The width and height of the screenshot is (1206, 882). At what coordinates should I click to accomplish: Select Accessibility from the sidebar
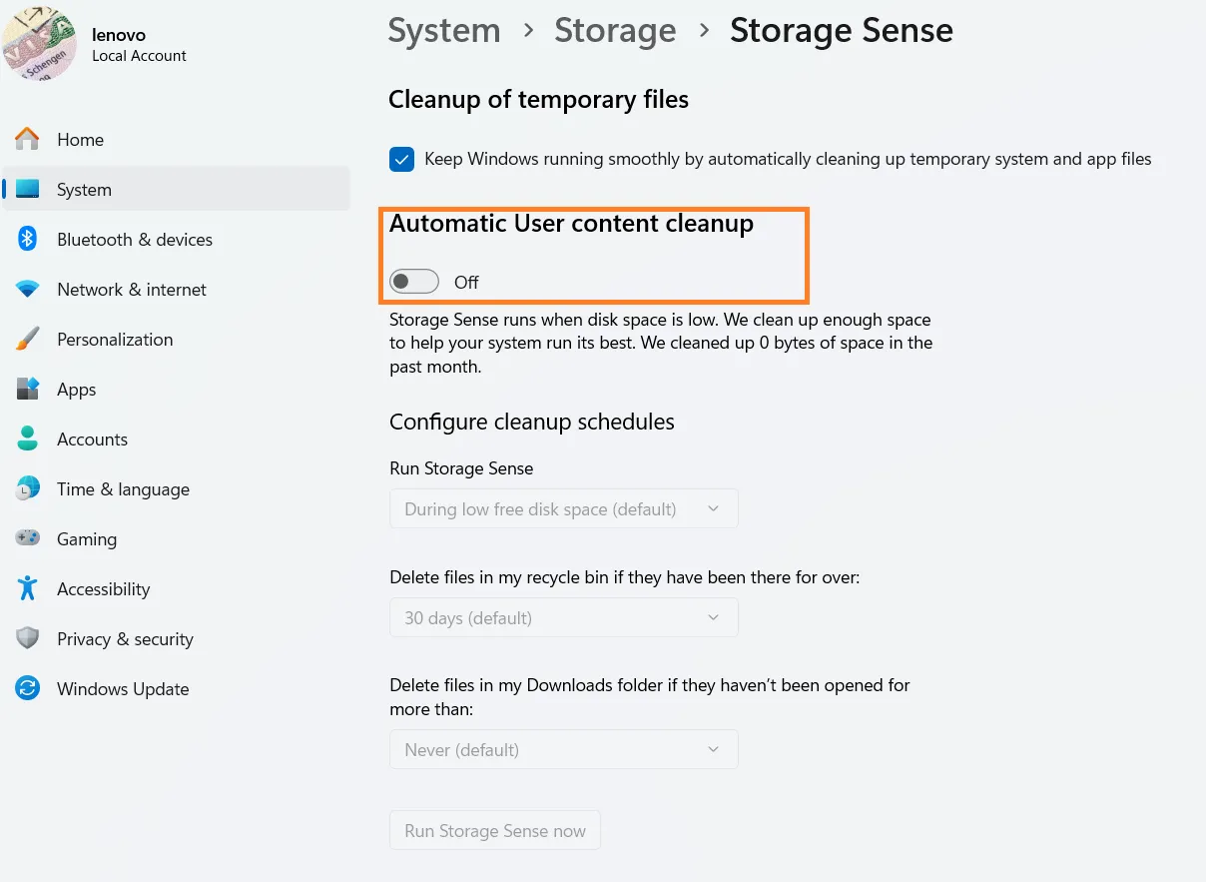pyautogui.click(x=28, y=589)
